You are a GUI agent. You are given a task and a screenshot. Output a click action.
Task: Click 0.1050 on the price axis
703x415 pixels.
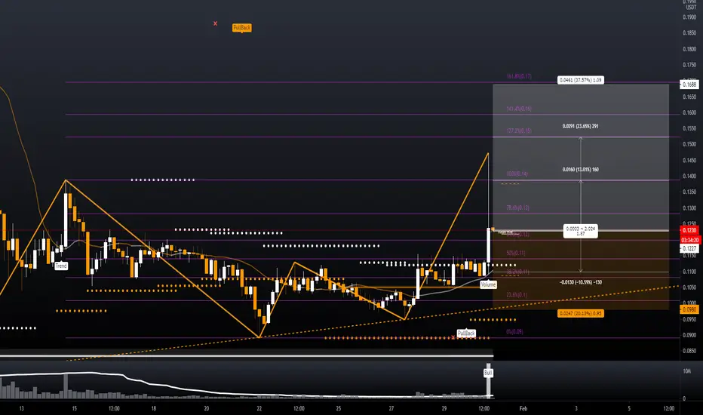pyautogui.click(x=689, y=287)
